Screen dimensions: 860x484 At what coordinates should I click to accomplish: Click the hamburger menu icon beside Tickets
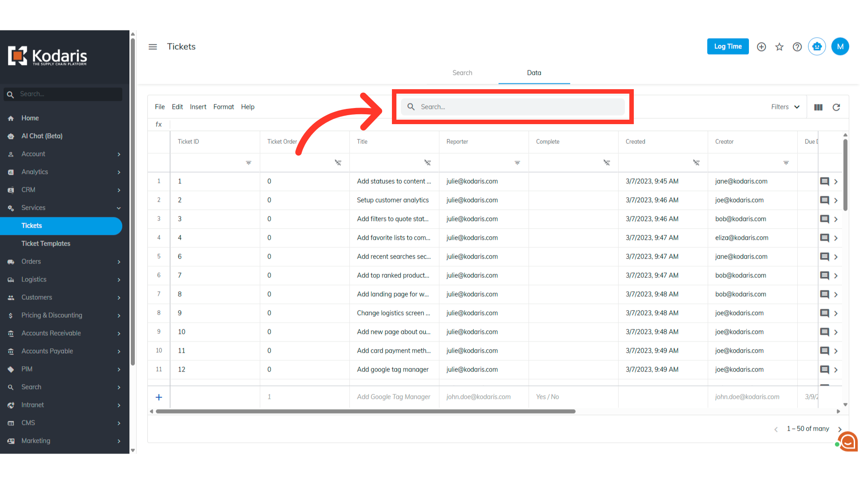[153, 47]
